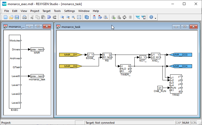
Task: Open file with the folder icon
Action: click(11, 17)
